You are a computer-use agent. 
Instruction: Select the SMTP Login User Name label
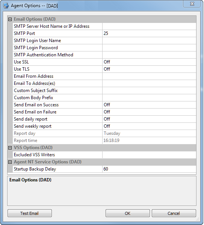[37, 41]
